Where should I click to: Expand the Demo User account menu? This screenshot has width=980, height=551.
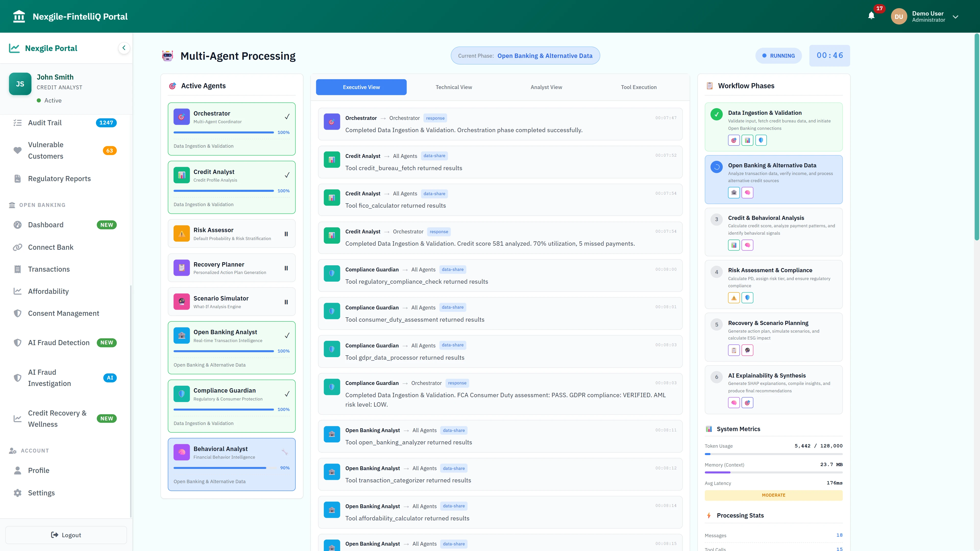[955, 17]
